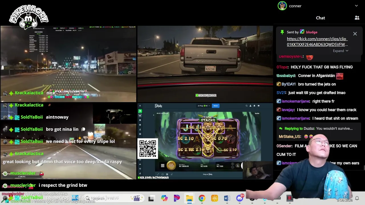Click levejay's username in chat
Image resolution: width=365 pixels, height=205 pixels.
(x=288, y=110)
